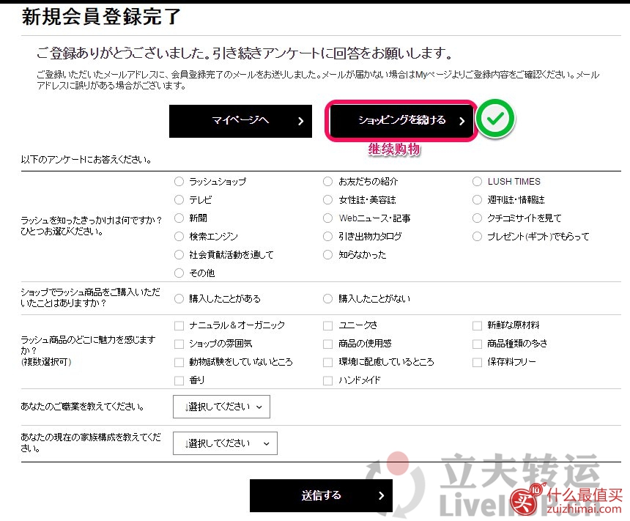Pick 女性誌・美容誌 radio option

click(328, 200)
